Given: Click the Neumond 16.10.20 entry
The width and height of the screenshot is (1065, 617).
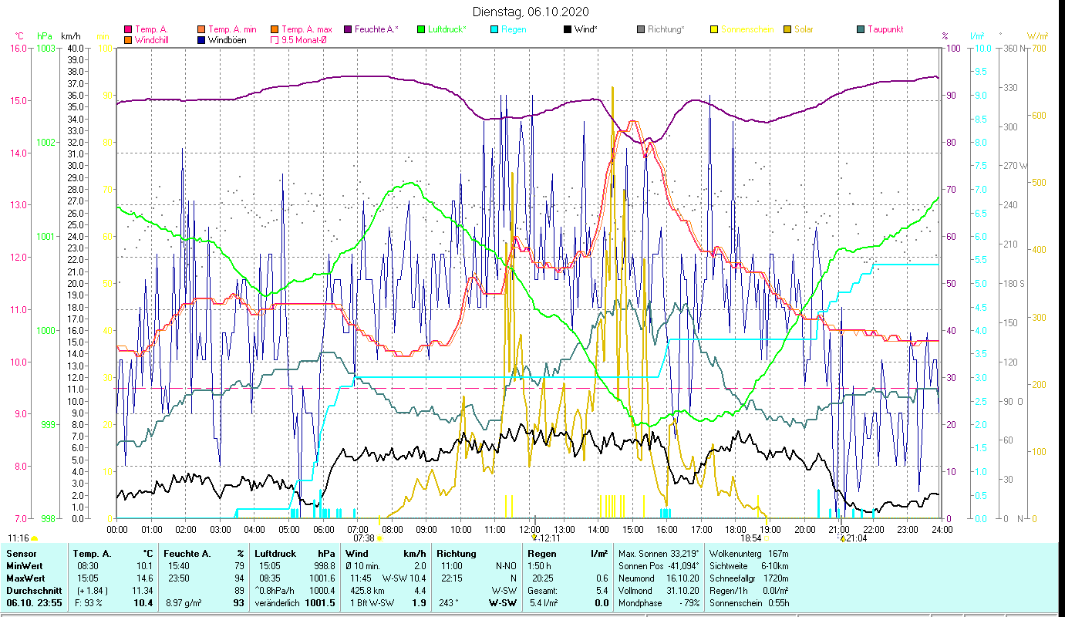Looking at the screenshot, I should click(x=659, y=578).
